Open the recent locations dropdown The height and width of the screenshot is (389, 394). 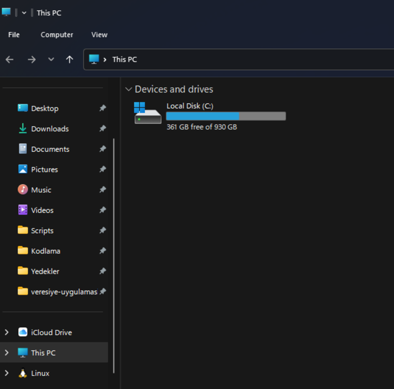(51, 59)
